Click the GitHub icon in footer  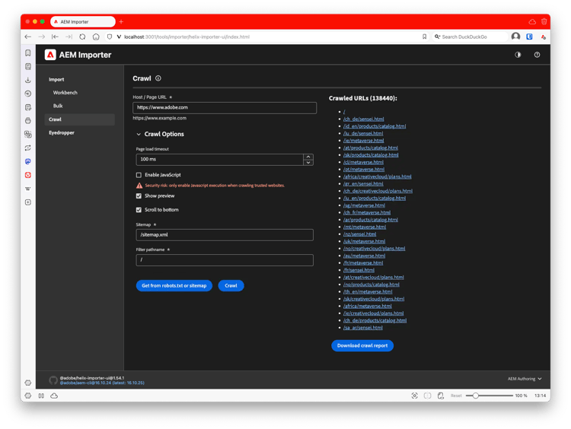click(53, 380)
